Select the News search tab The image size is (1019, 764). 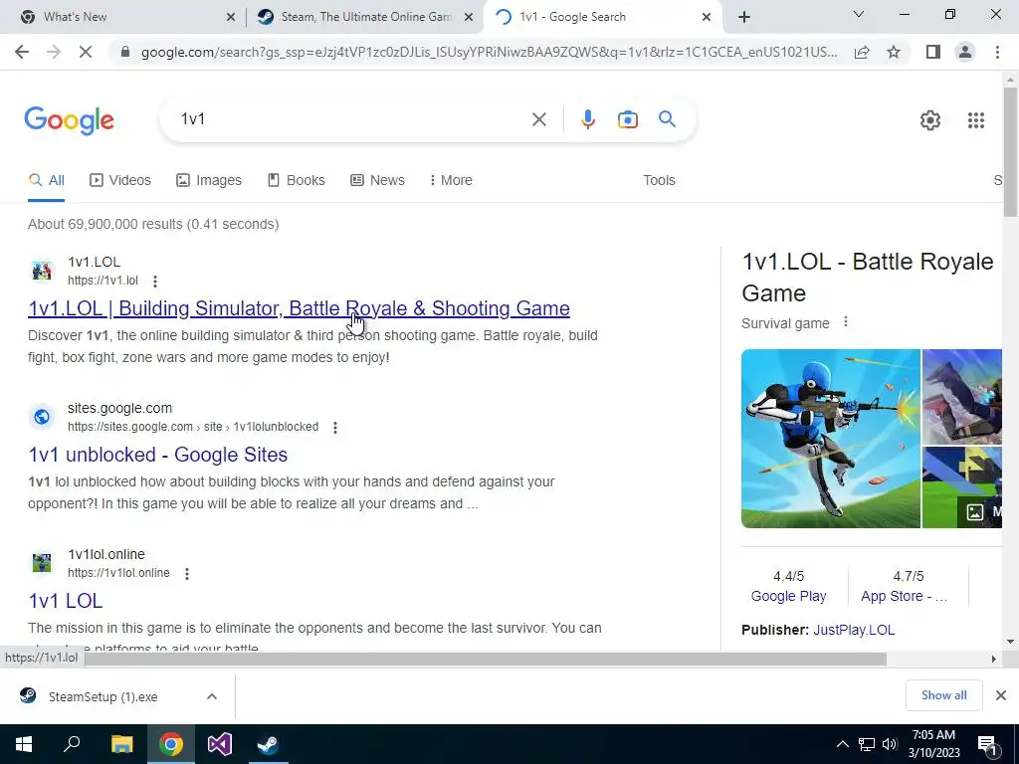[x=377, y=180]
